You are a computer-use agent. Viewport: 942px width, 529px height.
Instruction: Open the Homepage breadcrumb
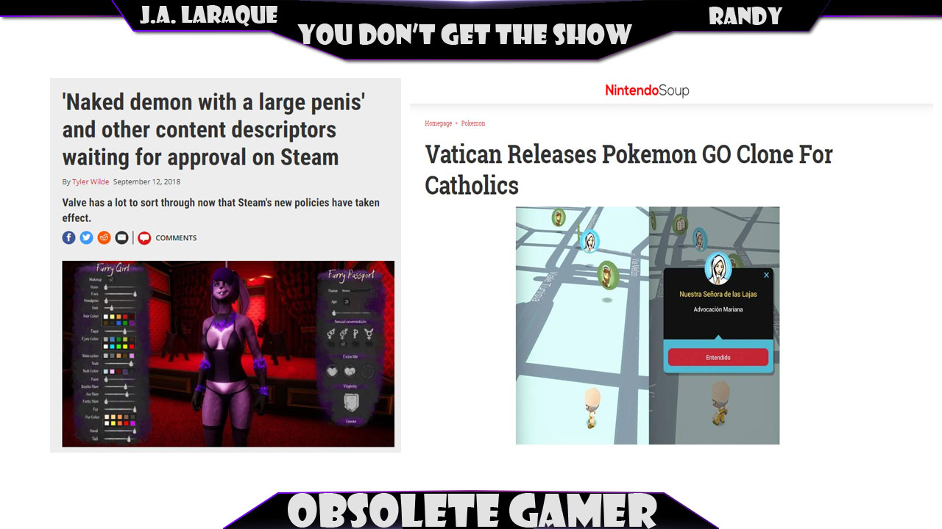point(438,123)
